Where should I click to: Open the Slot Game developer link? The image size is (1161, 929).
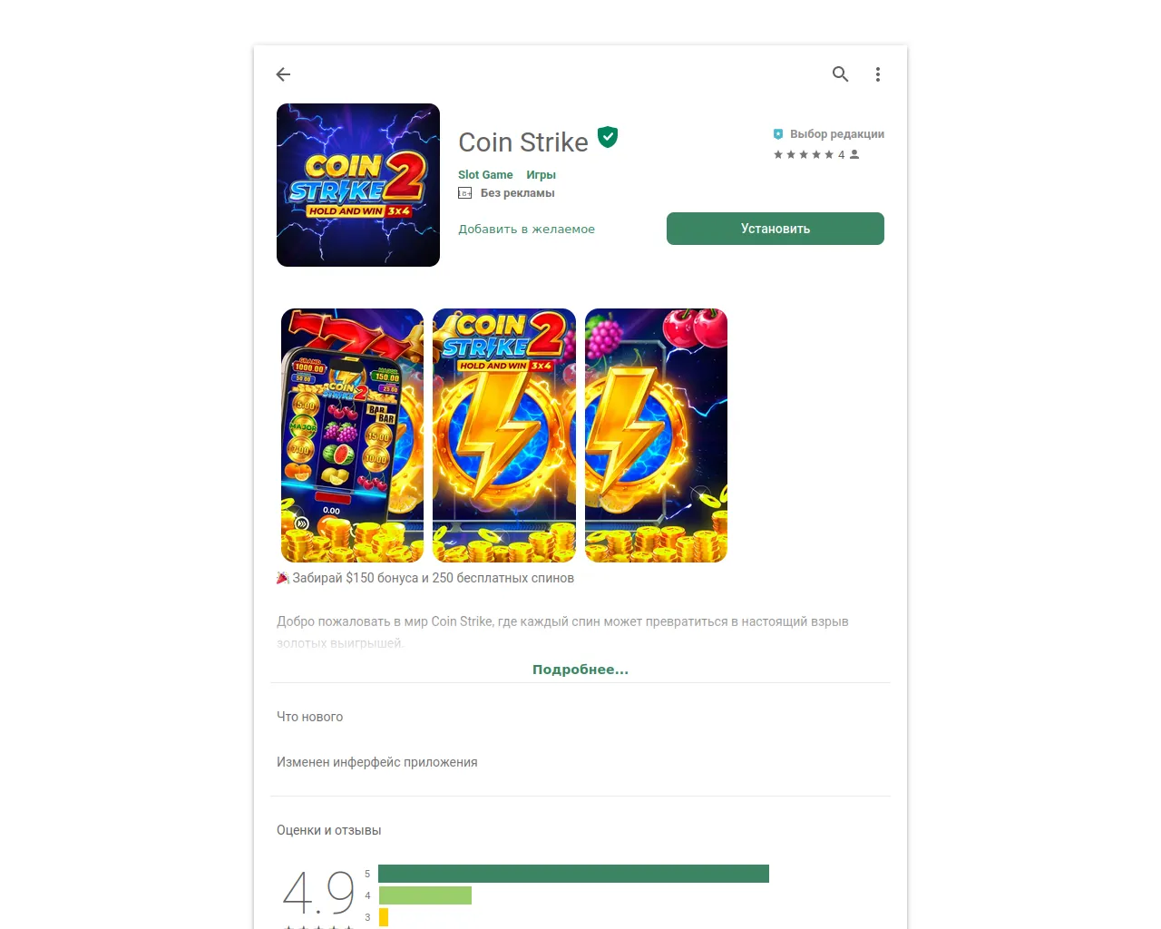click(485, 175)
